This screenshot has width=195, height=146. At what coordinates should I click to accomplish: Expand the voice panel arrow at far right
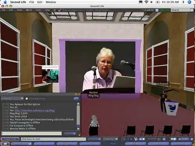tap(192, 139)
